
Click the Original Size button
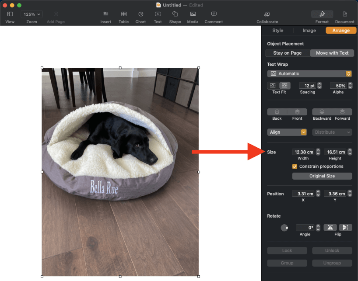coord(322,176)
